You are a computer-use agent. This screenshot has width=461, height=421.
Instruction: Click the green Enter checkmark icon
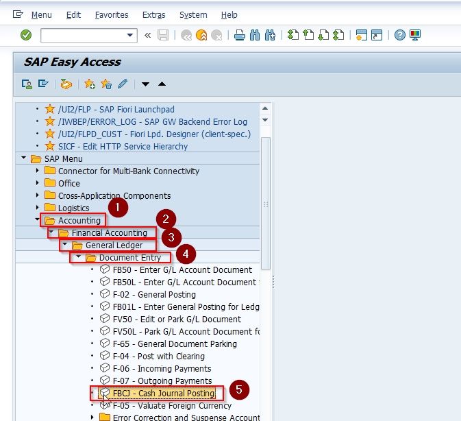pyautogui.click(x=26, y=35)
